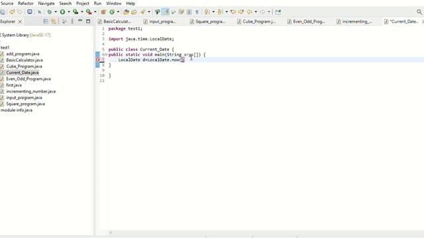Open the Project menu
Viewport: 424px width, 238px height.
[x=82, y=3]
